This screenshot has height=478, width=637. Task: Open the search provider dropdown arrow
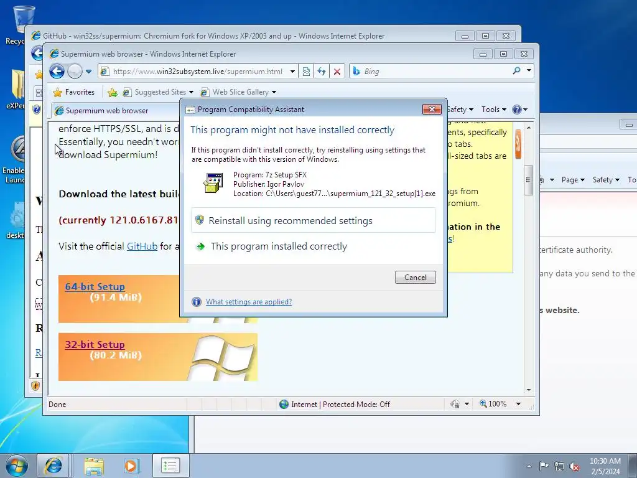click(x=529, y=71)
